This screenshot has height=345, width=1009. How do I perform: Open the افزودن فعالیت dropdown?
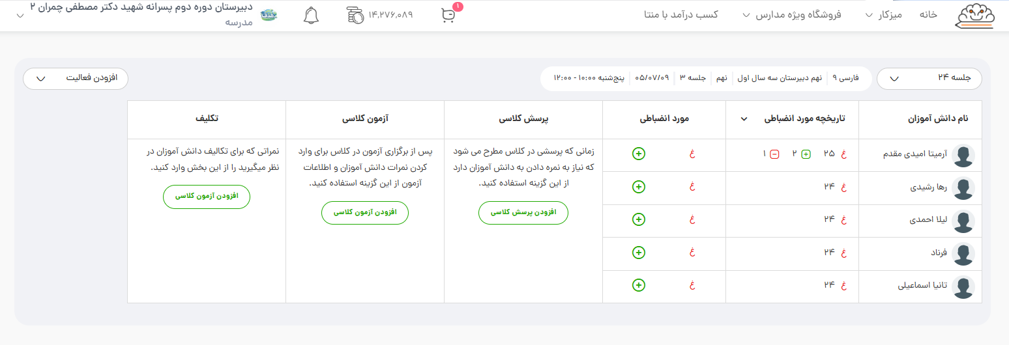point(76,78)
